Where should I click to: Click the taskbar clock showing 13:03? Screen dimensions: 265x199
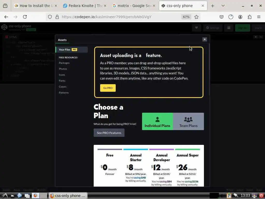pos(245,196)
